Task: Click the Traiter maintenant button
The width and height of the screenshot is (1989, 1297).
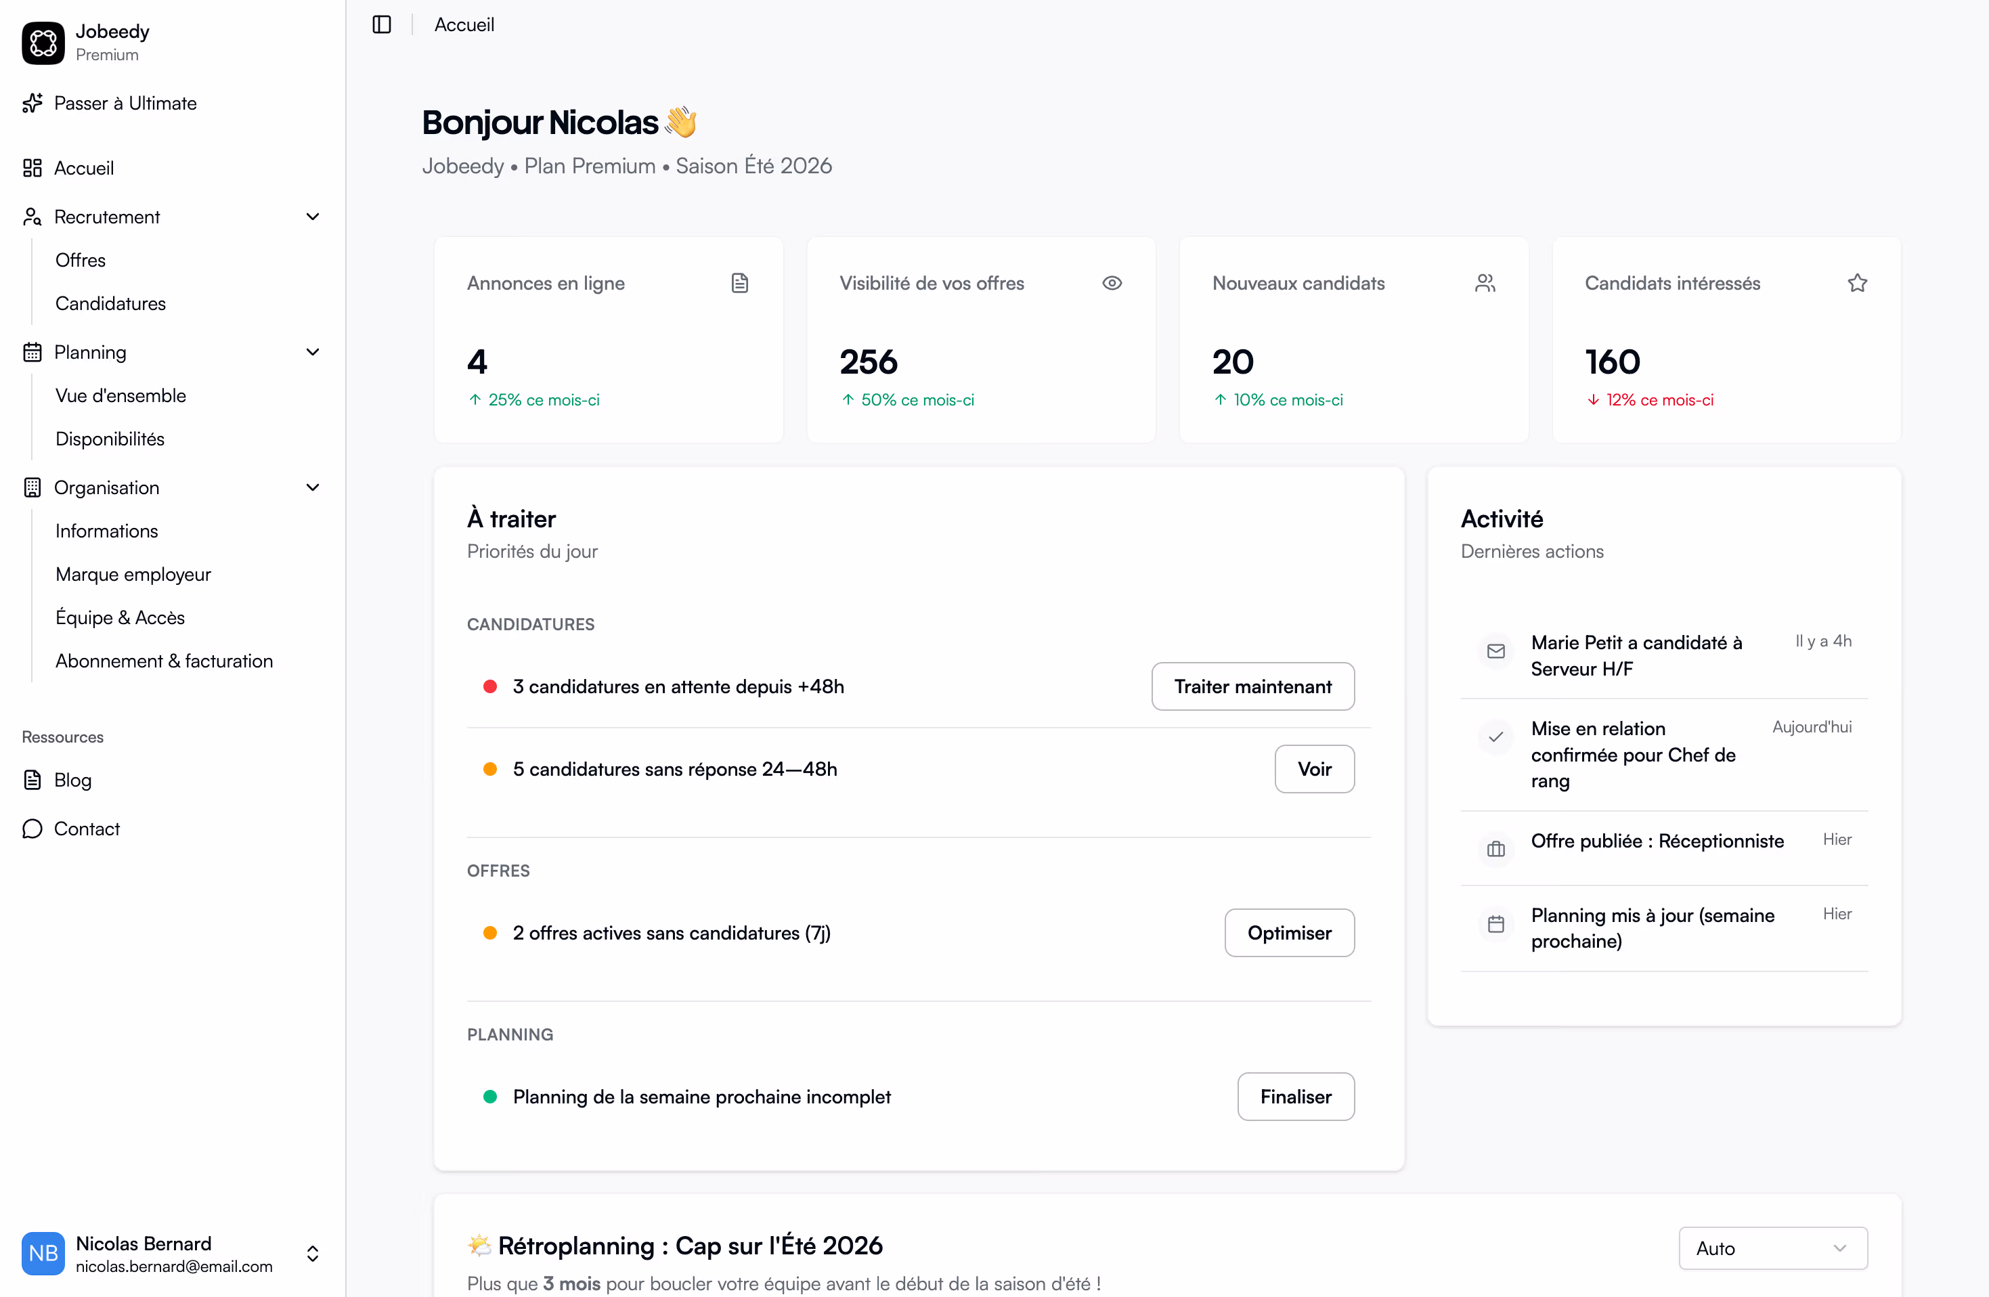Action: pyautogui.click(x=1252, y=686)
